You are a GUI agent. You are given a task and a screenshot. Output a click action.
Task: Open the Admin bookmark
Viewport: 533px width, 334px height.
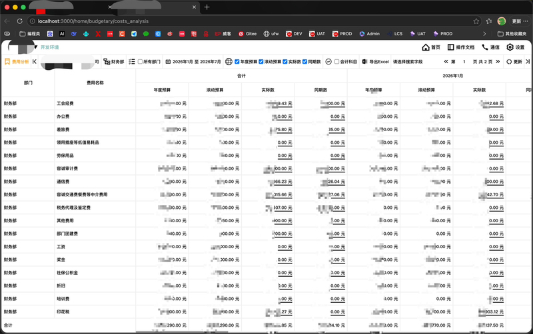point(369,34)
